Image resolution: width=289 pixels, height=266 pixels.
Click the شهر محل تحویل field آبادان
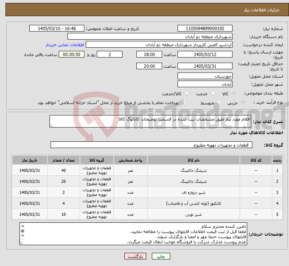click(205, 84)
